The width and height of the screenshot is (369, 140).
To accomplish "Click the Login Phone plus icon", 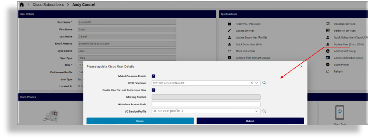I will [x=328, y=64].
